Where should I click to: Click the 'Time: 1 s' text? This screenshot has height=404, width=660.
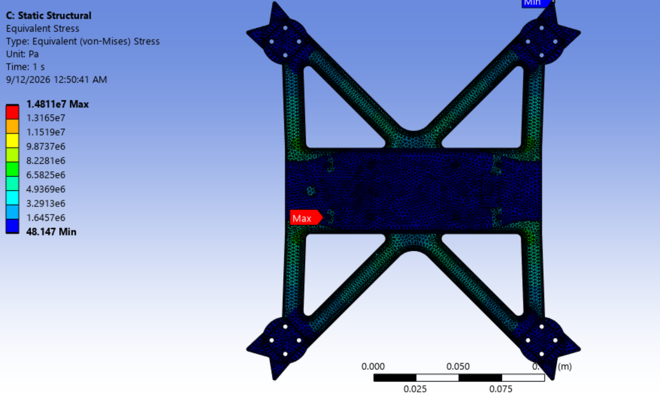(x=25, y=67)
